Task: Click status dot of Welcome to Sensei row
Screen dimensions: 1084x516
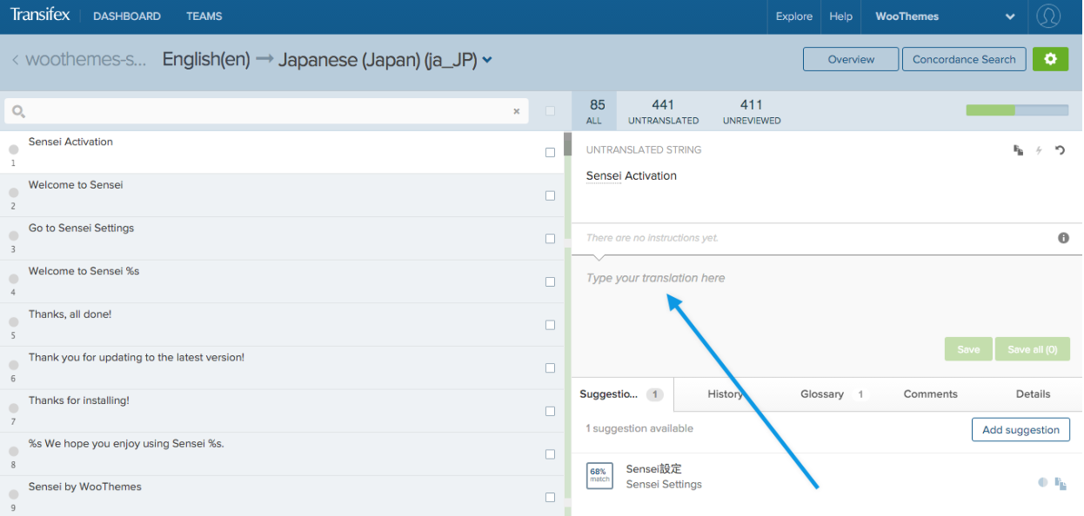Action: click(x=14, y=193)
